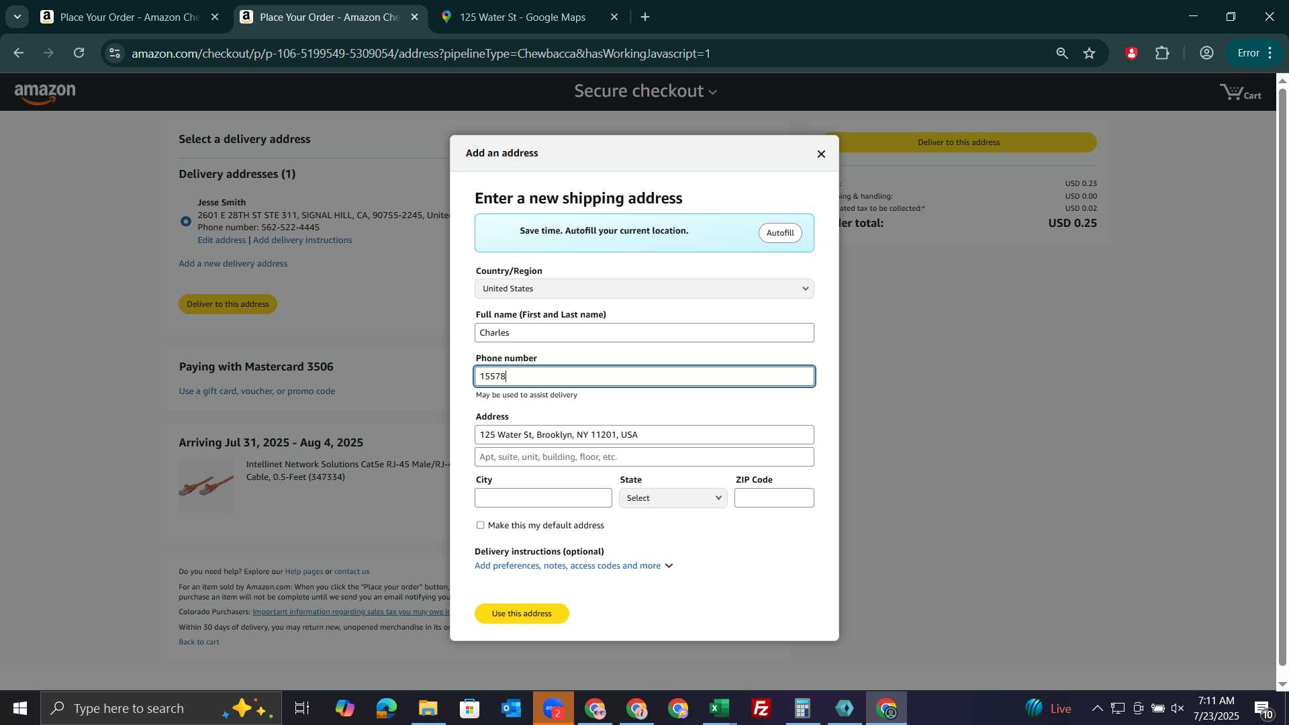This screenshot has width=1289, height=725.
Task: Click Full name input field
Action: [x=644, y=333]
